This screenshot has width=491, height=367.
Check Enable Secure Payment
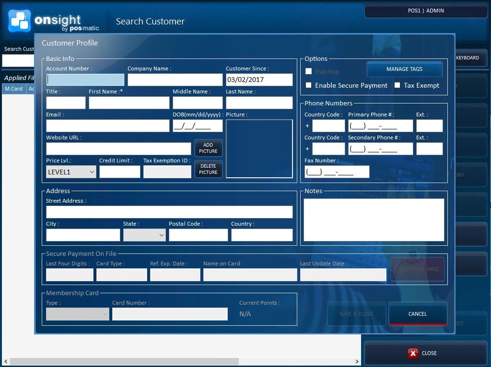308,85
